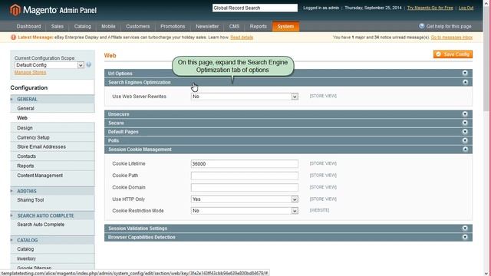Click the Cookie Domain input field
Image resolution: width=491 pixels, height=276 pixels.
245,187
